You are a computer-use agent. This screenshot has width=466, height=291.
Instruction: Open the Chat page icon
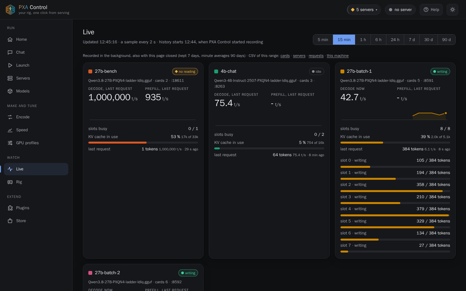pyautogui.click(x=10, y=52)
